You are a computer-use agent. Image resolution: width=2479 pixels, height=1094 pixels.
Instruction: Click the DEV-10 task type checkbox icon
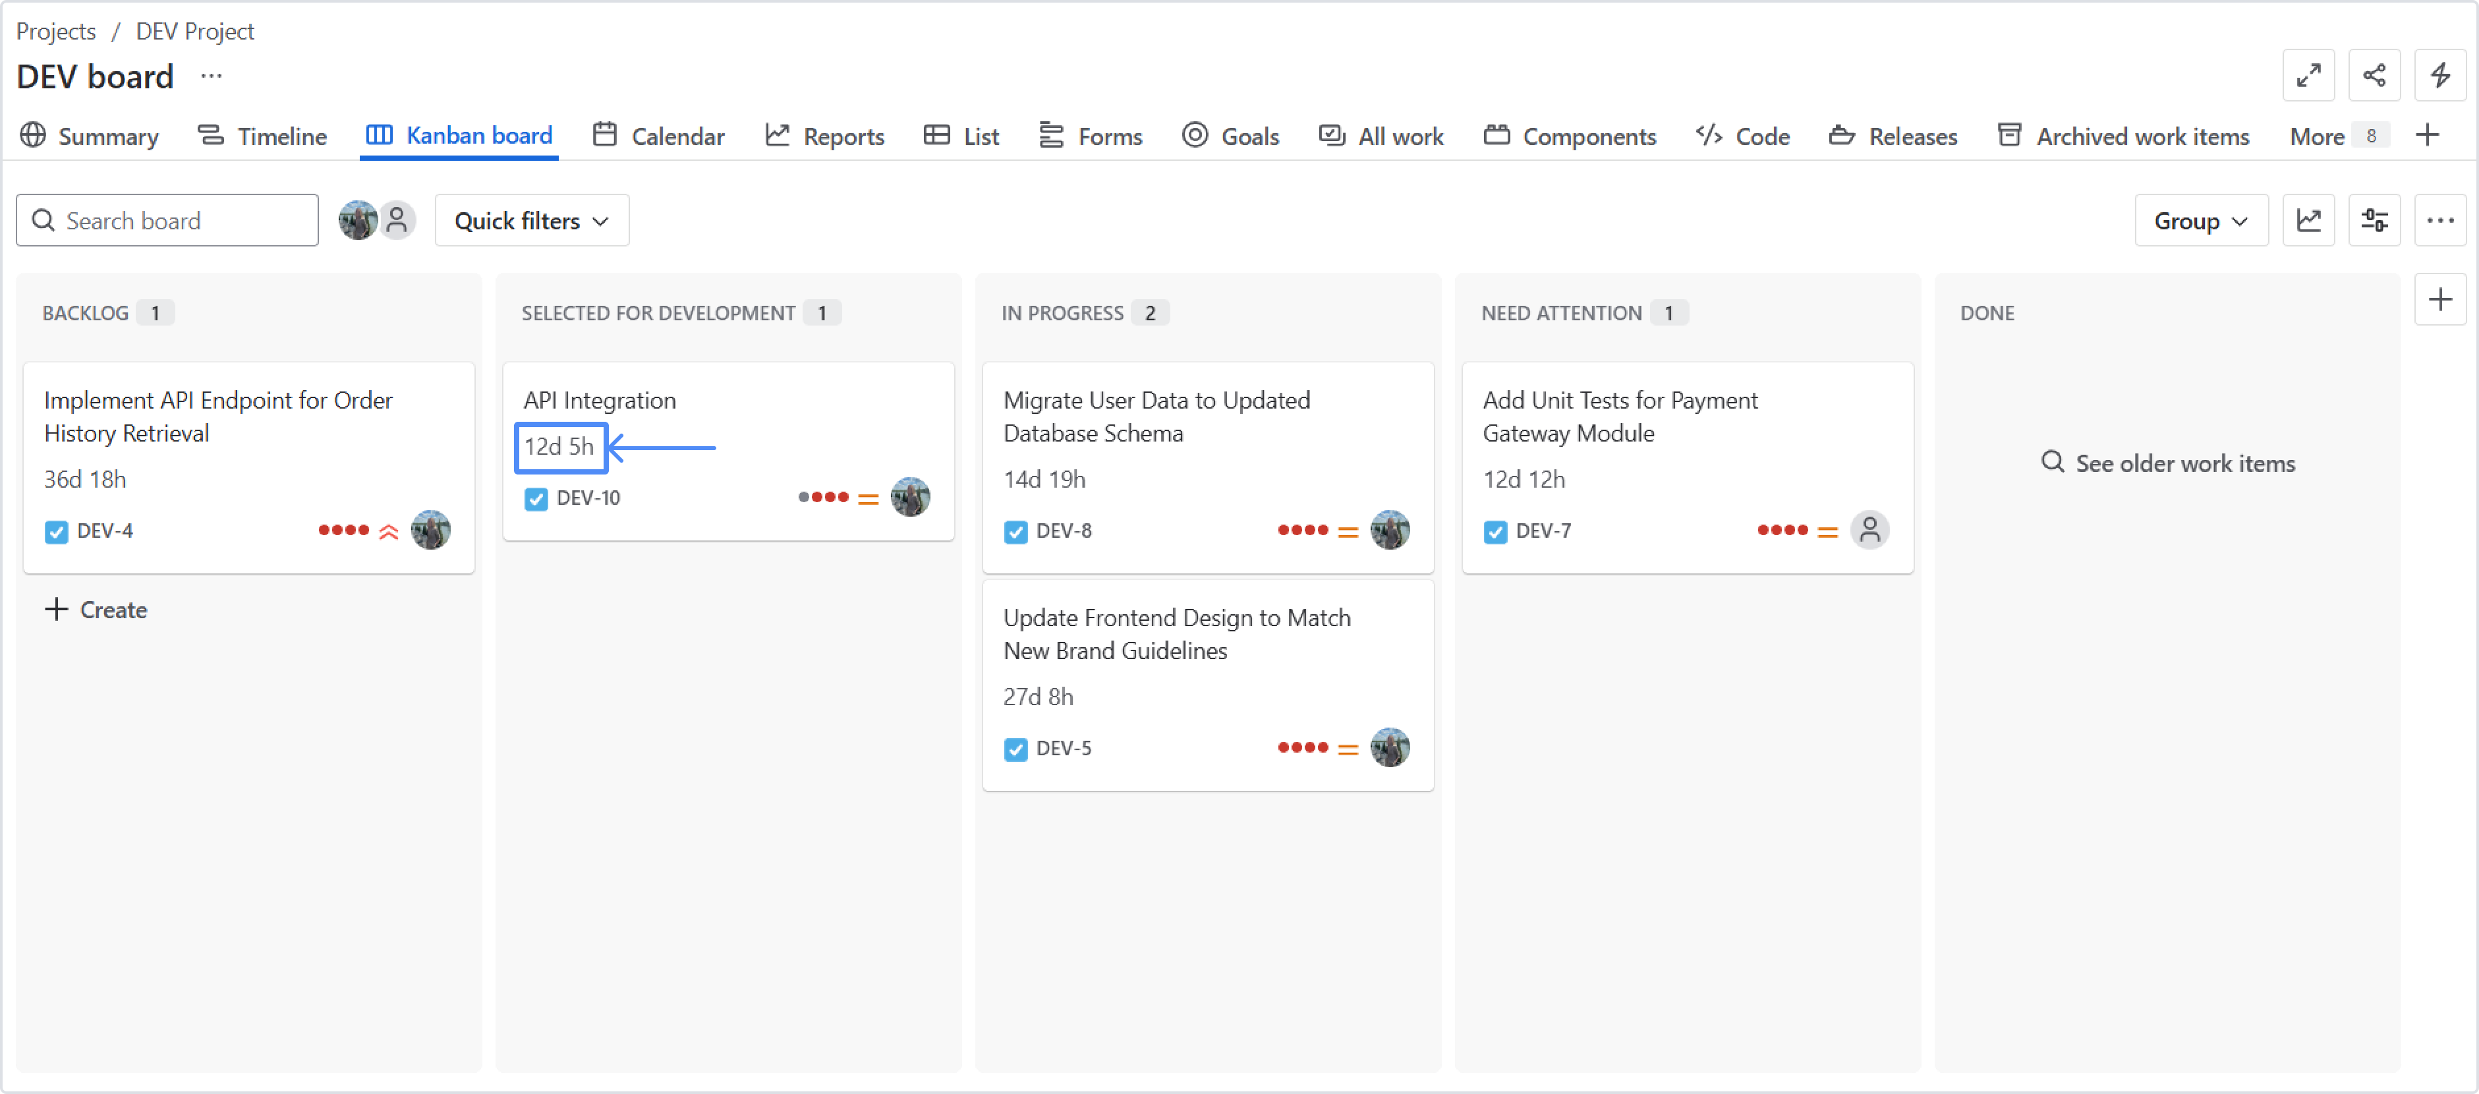pyautogui.click(x=536, y=498)
